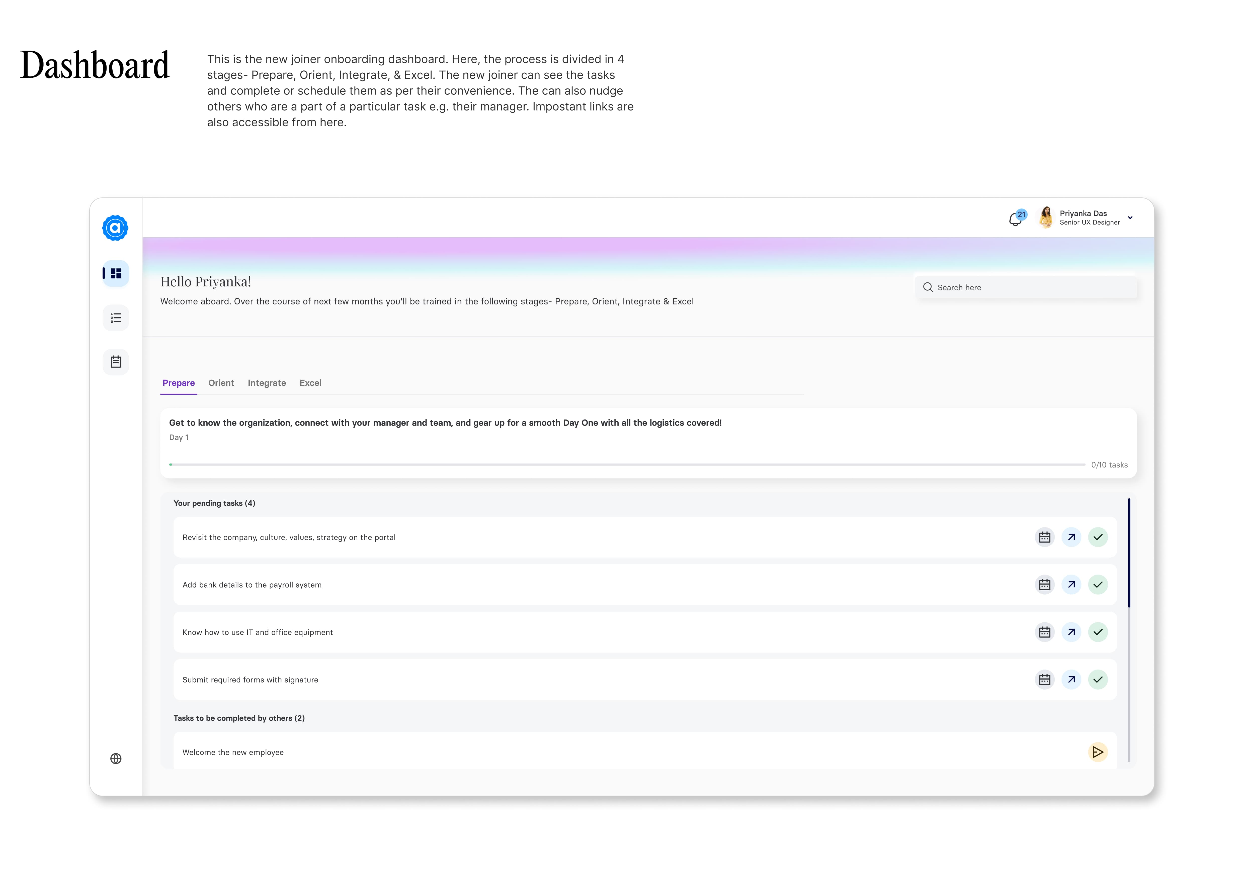Mark Submit required forms task complete
The image size is (1244, 879).
click(x=1098, y=680)
